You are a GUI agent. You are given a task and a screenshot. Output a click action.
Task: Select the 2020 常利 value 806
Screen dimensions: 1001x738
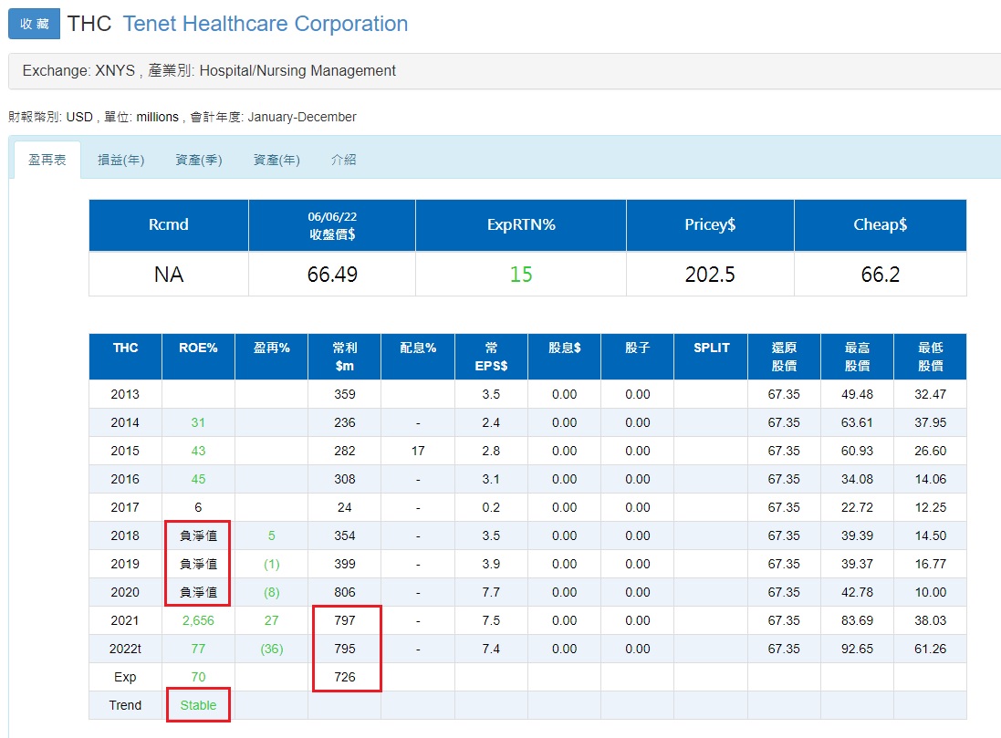[345, 592]
